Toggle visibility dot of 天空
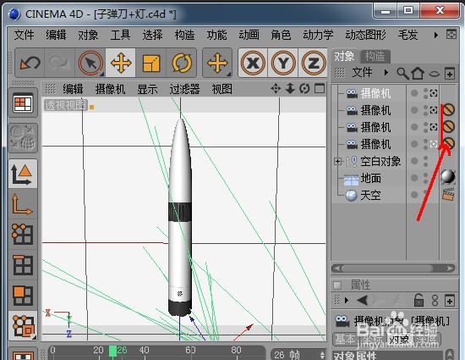 [x=414, y=195]
